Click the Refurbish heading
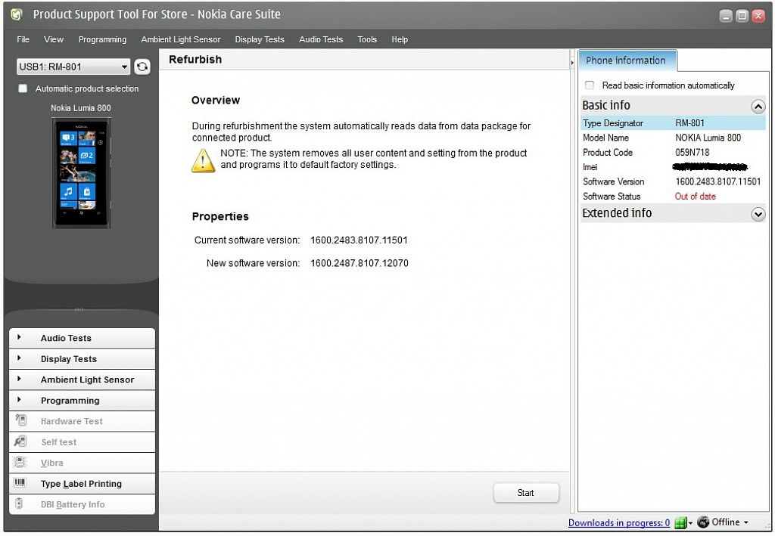The image size is (775, 536). [x=195, y=60]
